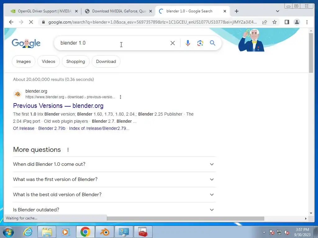
Task: Submit search with magnifier icon
Action: tap(212, 43)
